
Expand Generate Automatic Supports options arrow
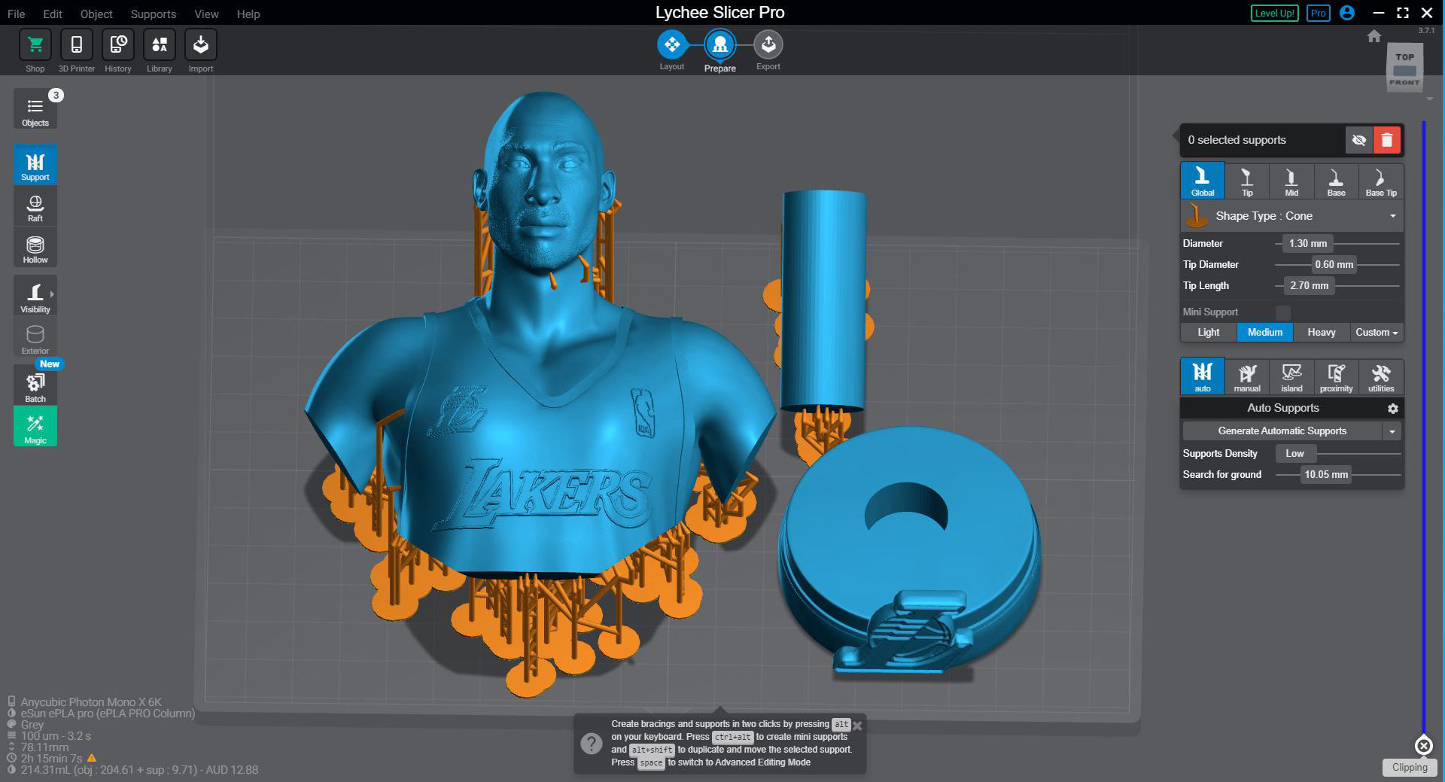coord(1392,431)
